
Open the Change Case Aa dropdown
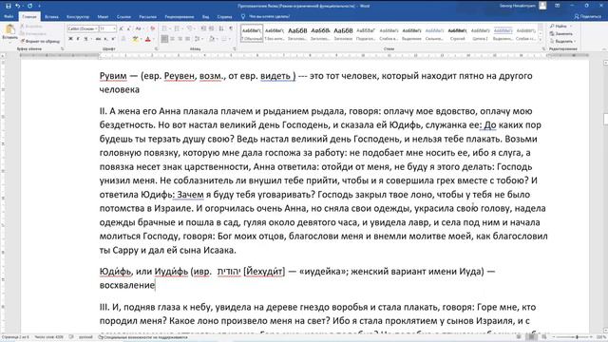coord(139,29)
